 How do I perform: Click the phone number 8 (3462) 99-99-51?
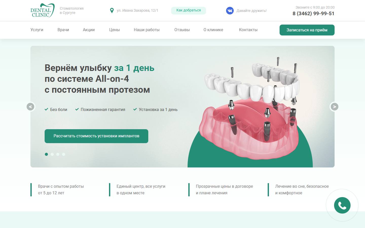coord(314,14)
